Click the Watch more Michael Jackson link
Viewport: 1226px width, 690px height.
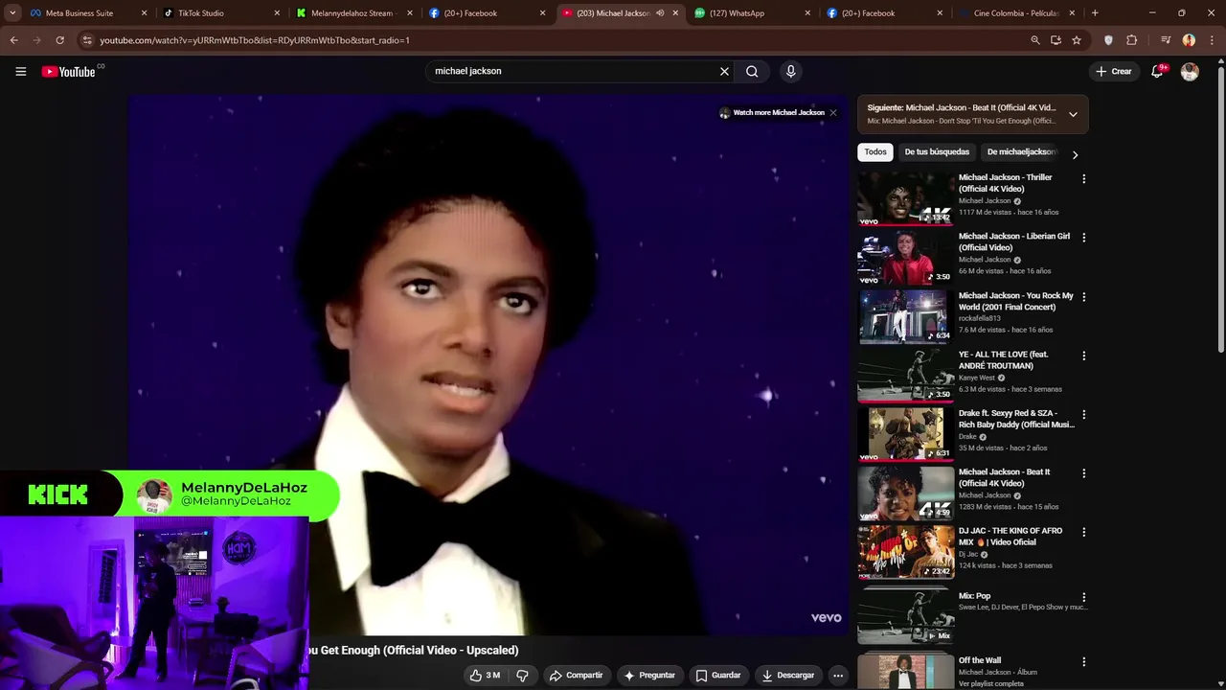click(772, 112)
